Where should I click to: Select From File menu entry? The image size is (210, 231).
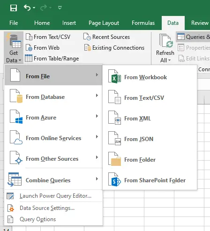coord(53,75)
